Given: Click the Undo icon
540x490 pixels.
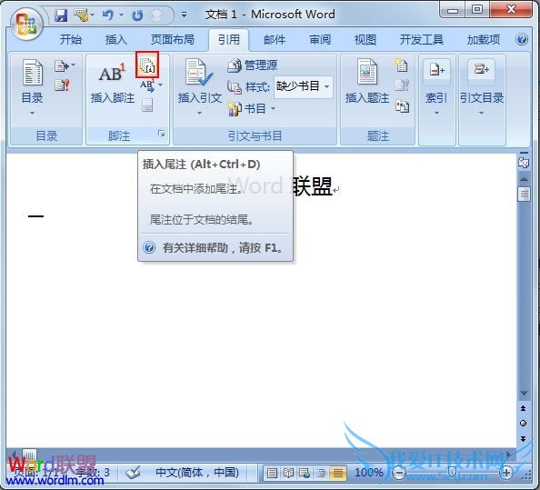Looking at the screenshot, I should (108, 15).
